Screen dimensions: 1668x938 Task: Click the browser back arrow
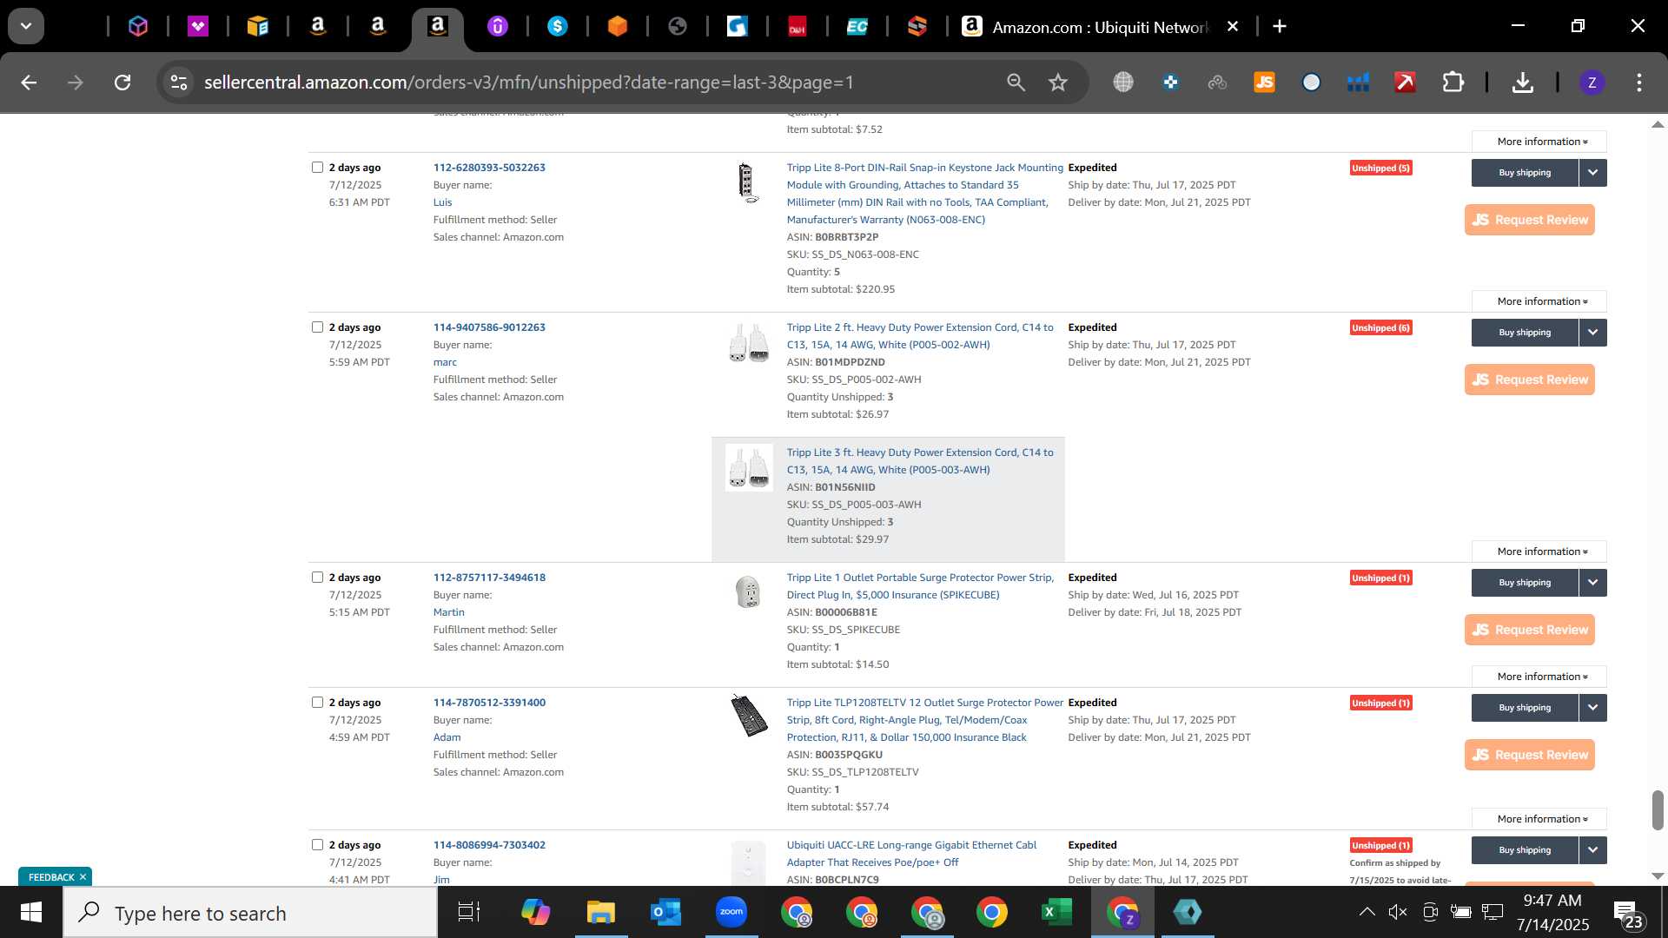29,83
